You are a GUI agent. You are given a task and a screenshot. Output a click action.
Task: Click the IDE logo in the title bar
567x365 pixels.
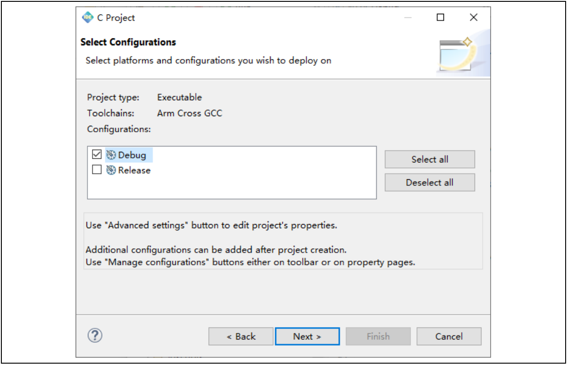click(x=87, y=17)
